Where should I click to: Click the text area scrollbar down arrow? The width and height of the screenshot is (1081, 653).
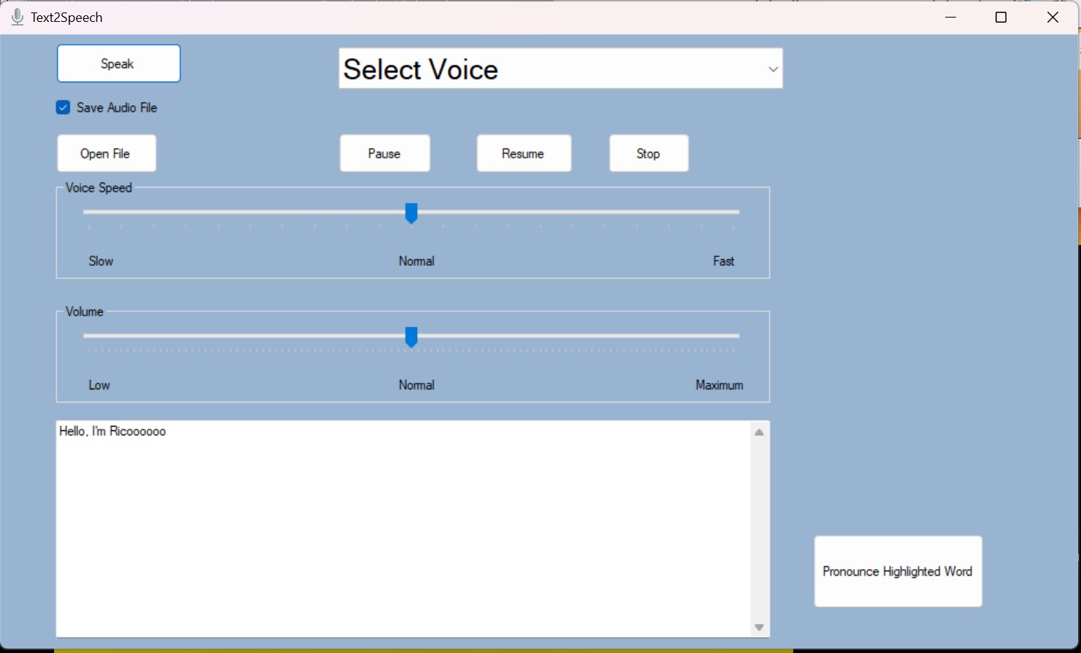tap(760, 627)
